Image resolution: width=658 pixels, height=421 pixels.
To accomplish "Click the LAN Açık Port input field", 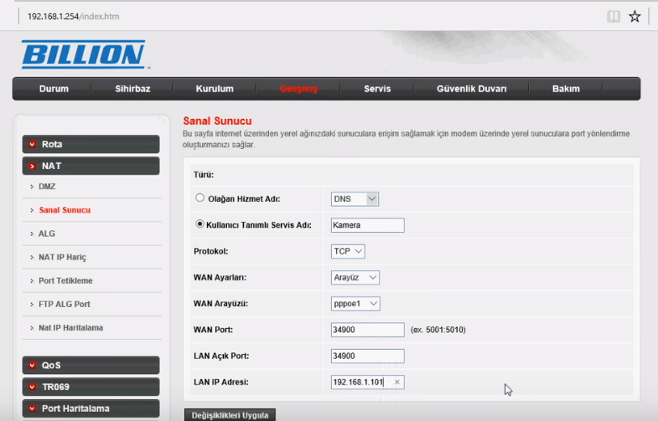I will (368, 356).
